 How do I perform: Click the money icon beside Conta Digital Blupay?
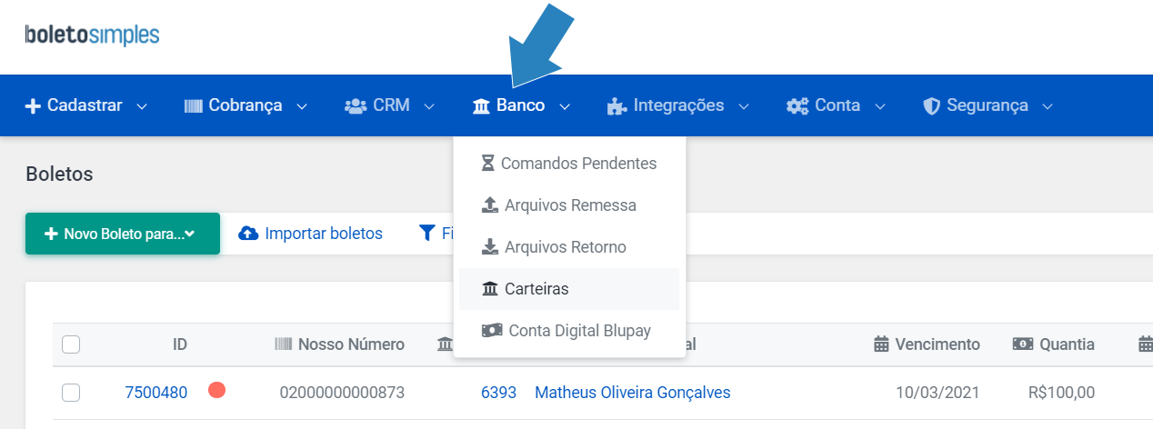point(492,331)
